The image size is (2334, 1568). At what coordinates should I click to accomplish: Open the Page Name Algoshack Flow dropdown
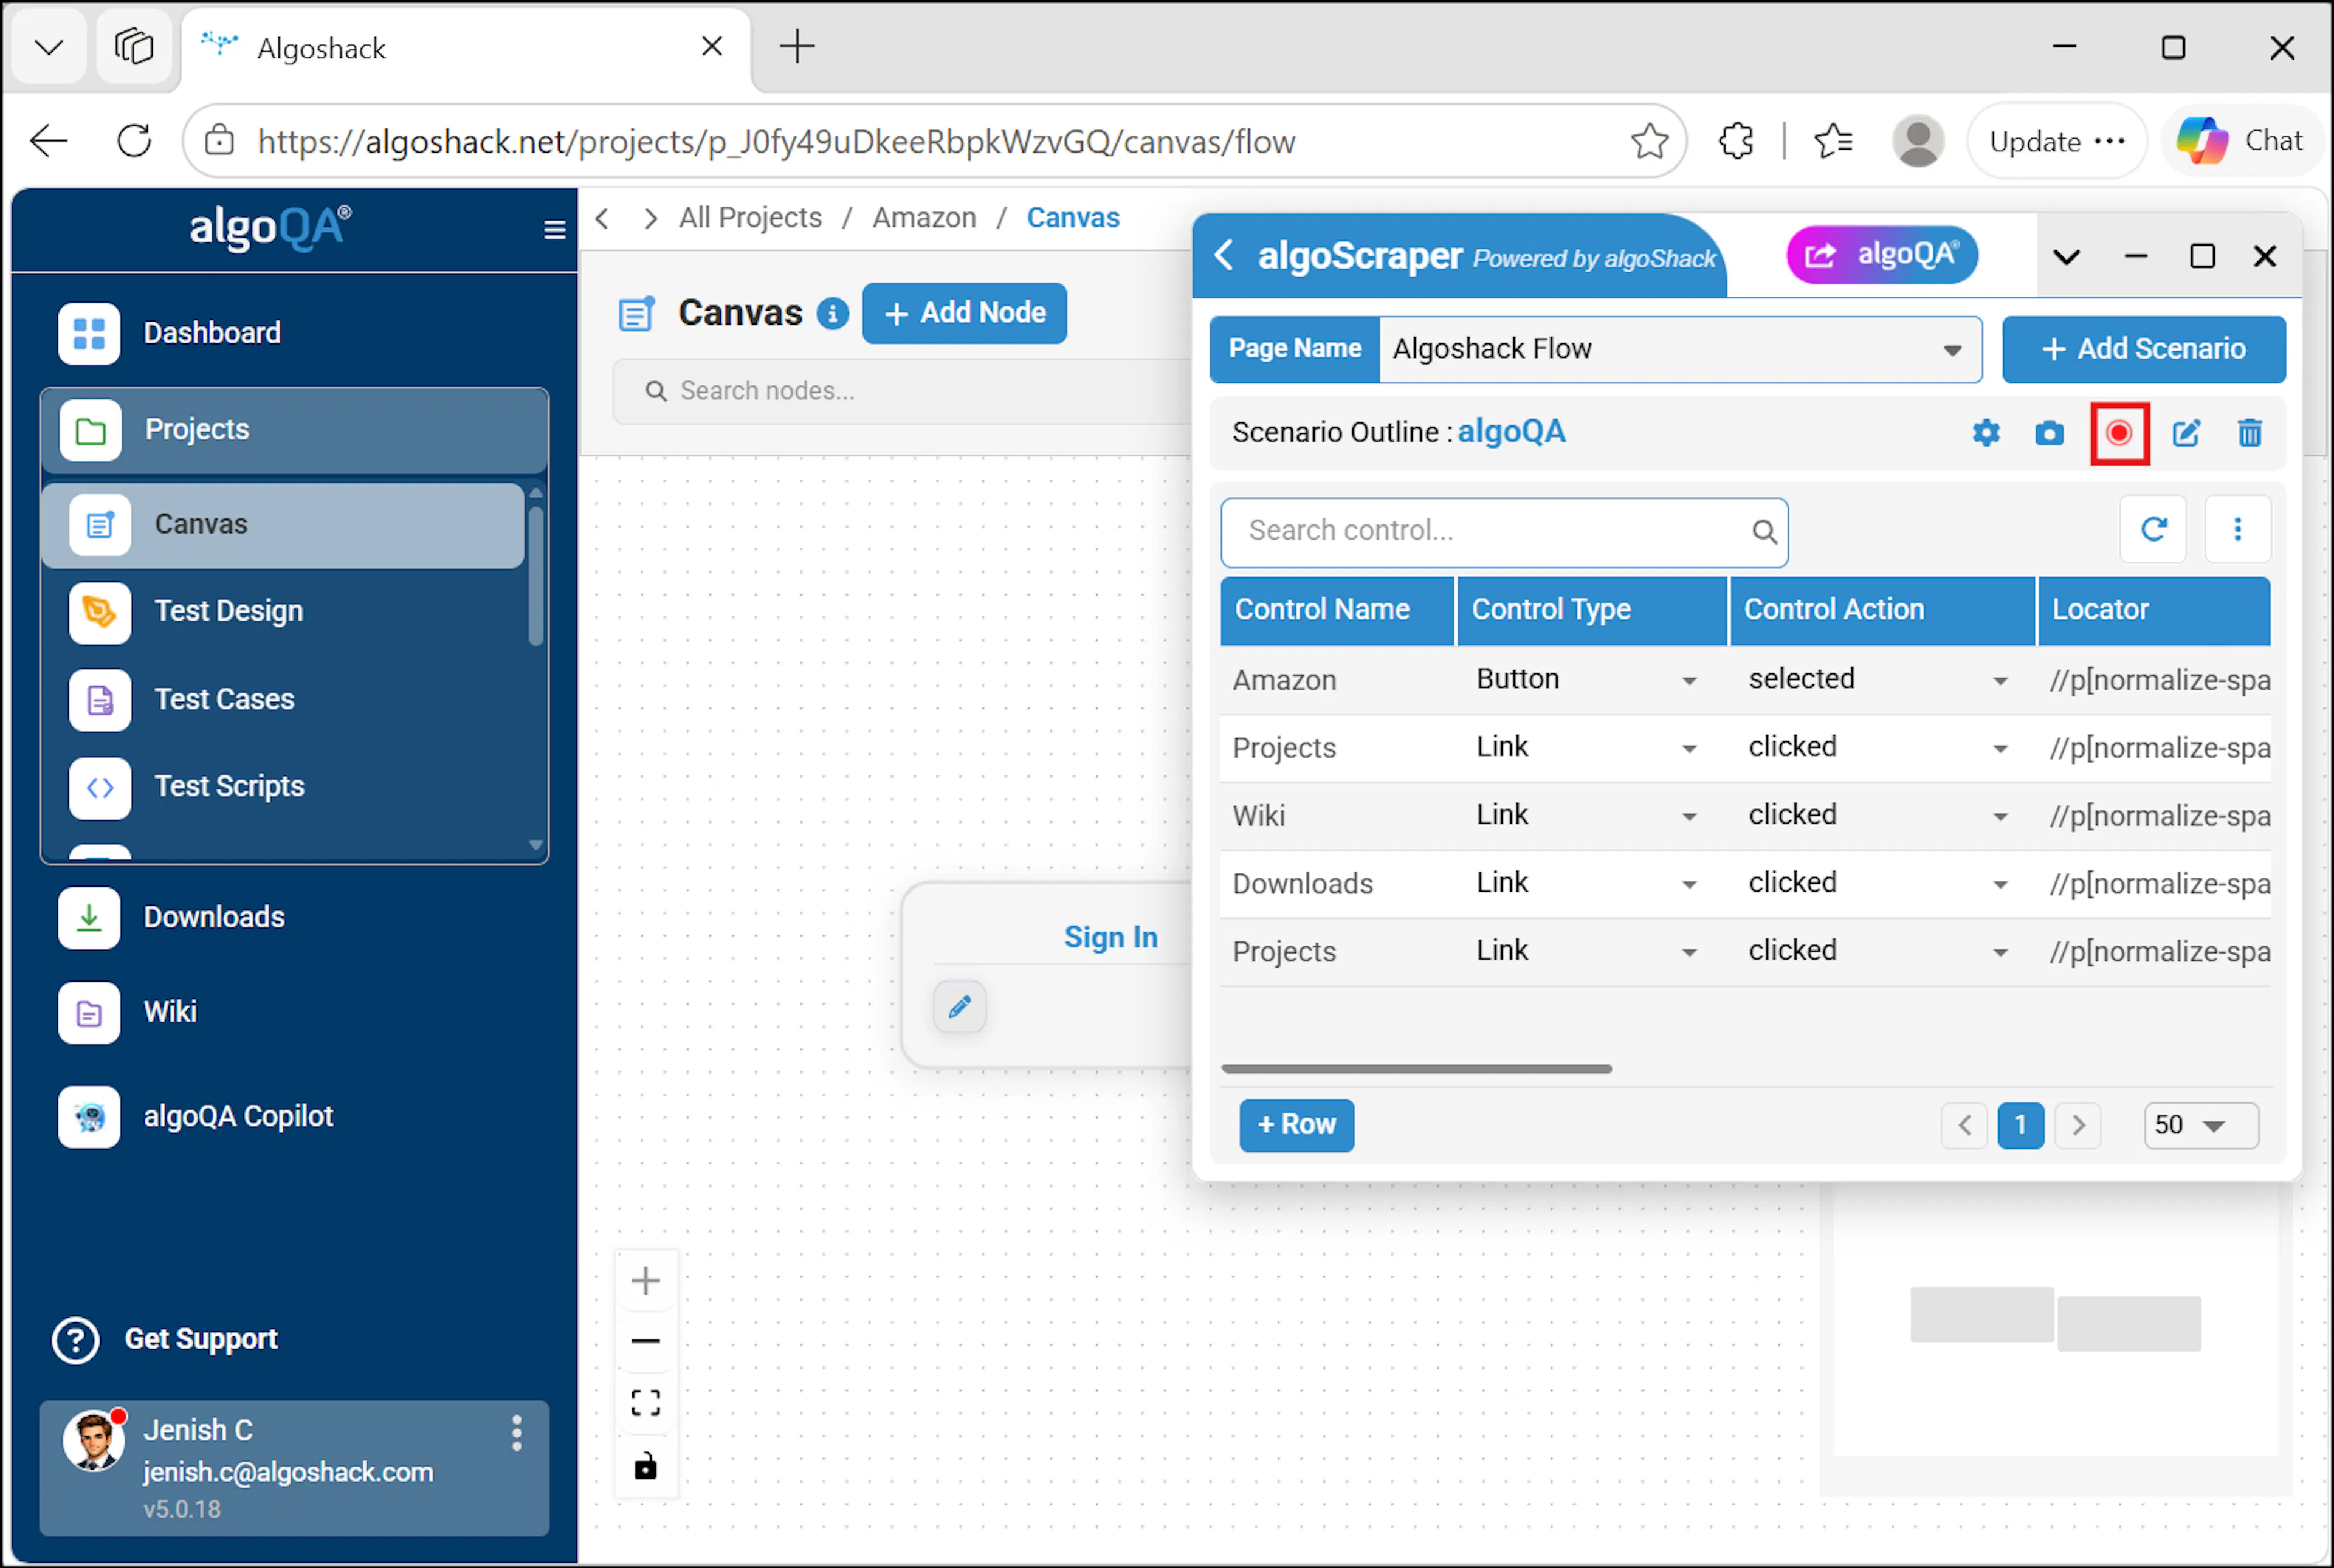[x=1680, y=349]
